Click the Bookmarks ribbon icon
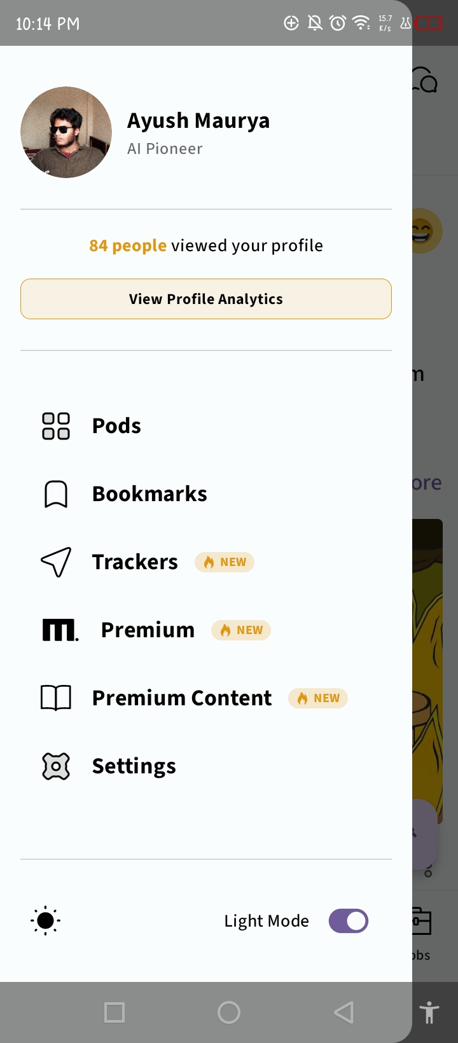 tap(56, 494)
